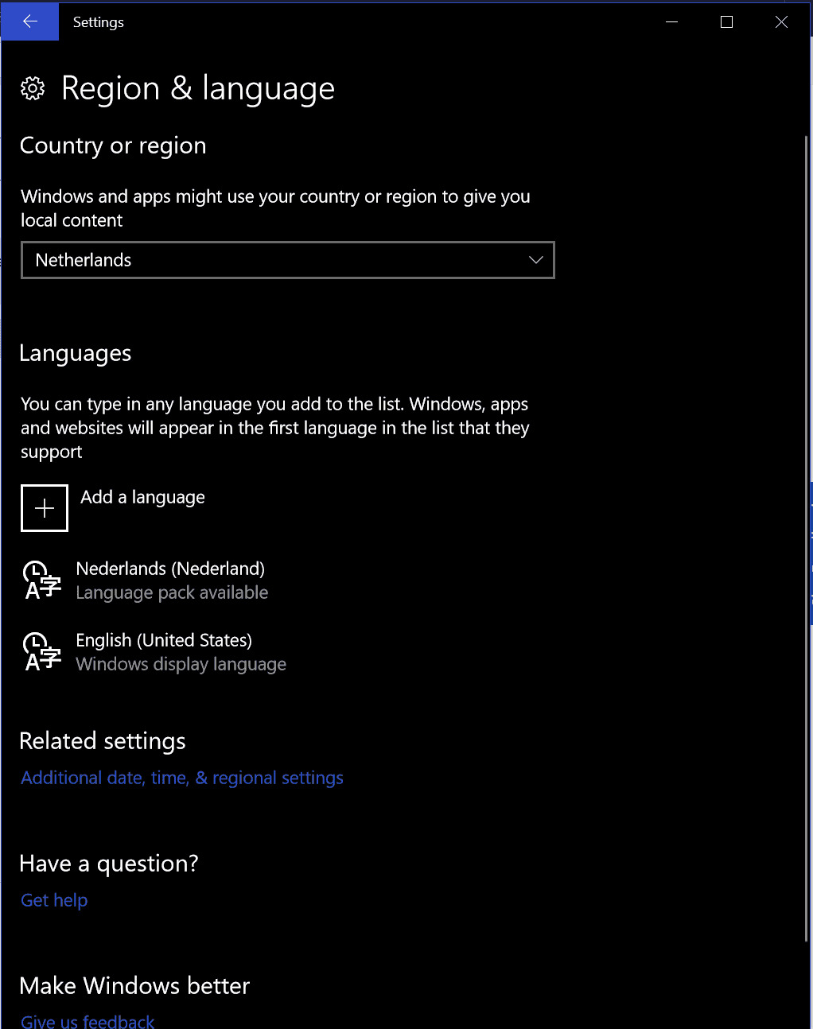This screenshot has height=1029, width=813.
Task: Click the Related settings heading
Action: coord(103,741)
